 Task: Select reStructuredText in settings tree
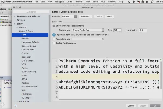30,87
